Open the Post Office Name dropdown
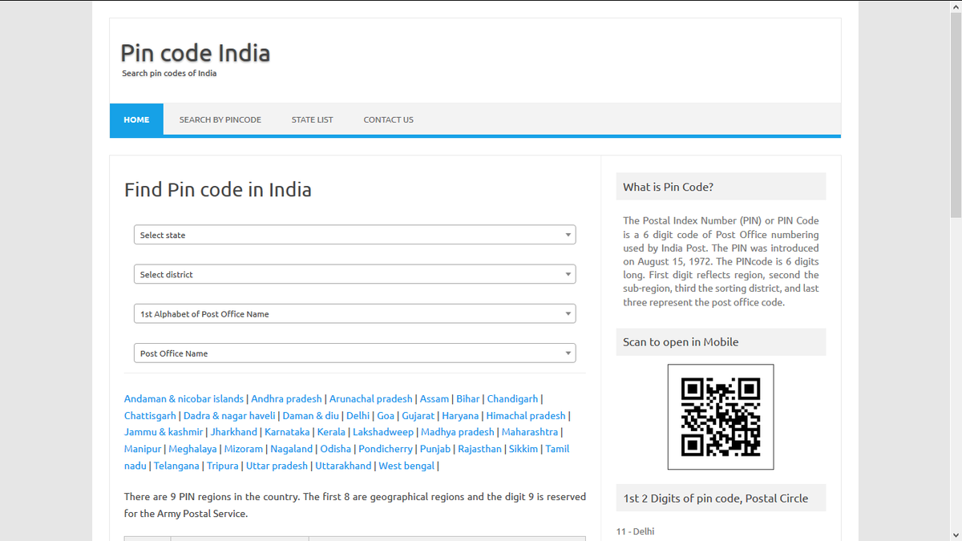Viewport: 962px width, 541px height. click(x=354, y=353)
